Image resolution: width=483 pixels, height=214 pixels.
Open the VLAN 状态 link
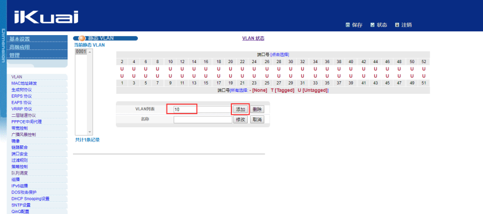tap(253, 38)
